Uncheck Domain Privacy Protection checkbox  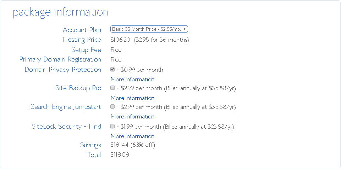click(x=112, y=70)
